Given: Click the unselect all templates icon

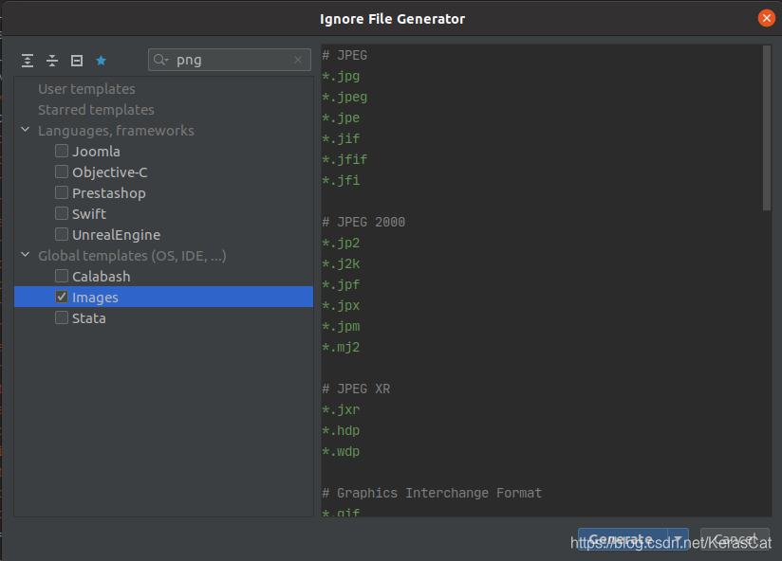Looking at the screenshot, I should point(77,61).
